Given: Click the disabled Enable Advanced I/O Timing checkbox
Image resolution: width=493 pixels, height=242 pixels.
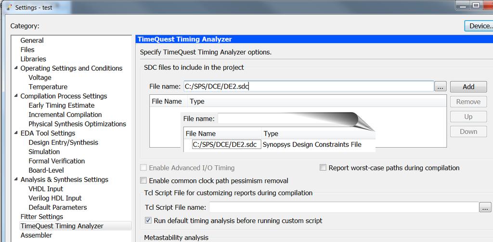Looking at the screenshot, I should coord(143,167).
